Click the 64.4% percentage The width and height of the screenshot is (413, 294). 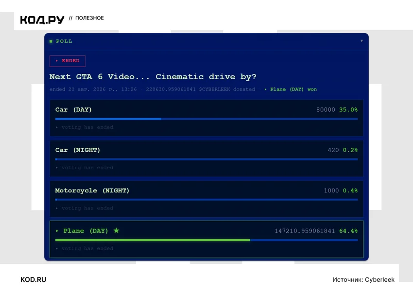[348, 231]
